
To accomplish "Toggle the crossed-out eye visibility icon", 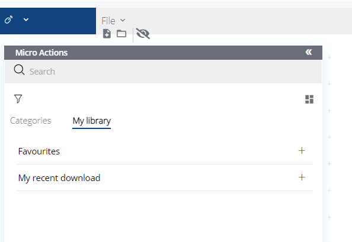I will 143,34.
